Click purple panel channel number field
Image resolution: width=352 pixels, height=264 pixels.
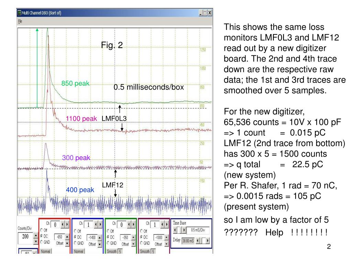pyautogui.click(x=155, y=224)
